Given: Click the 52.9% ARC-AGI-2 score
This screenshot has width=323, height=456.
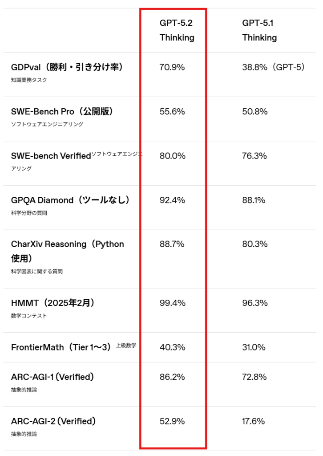Looking at the screenshot, I should (172, 421).
